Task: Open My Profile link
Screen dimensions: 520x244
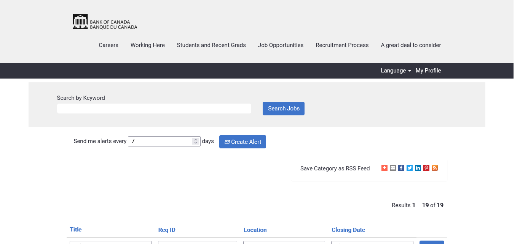Action: [x=428, y=71]
